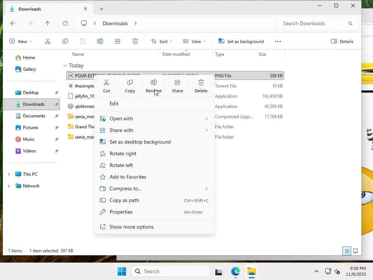
Task: Close the Downloads tab
Action: pos(85,9)
